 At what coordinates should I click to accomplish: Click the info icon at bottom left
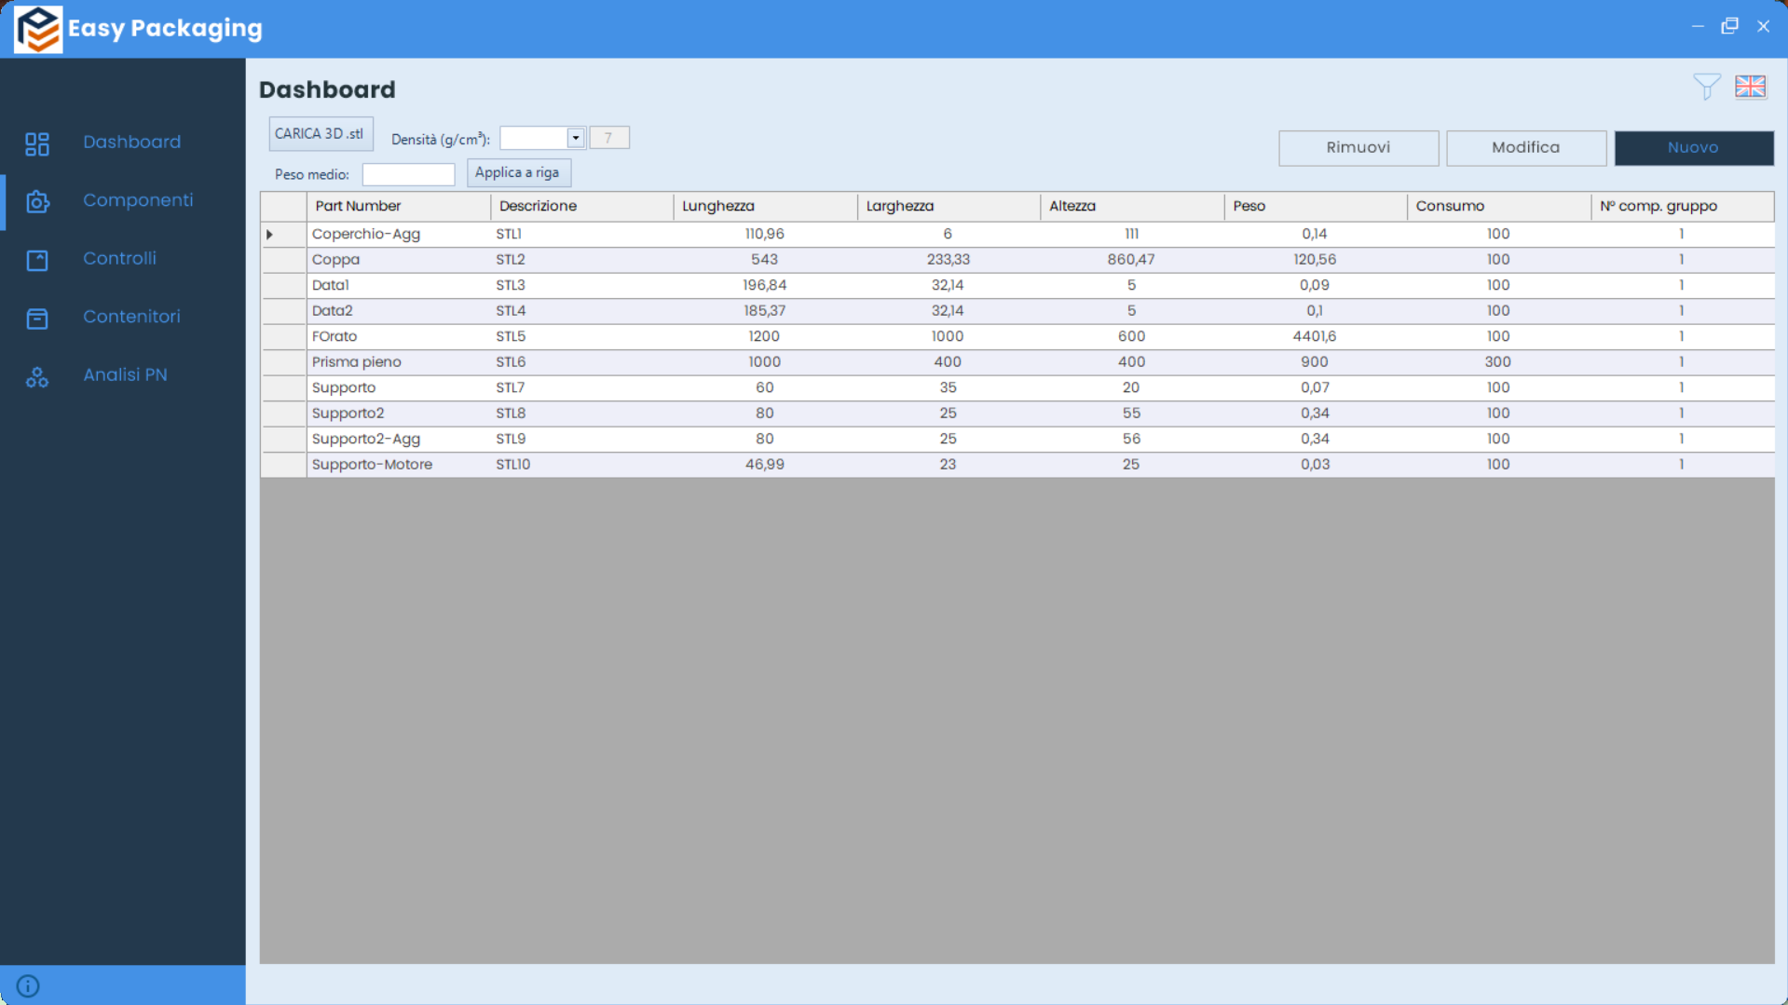pyautogui.click(x=28, y=985)
